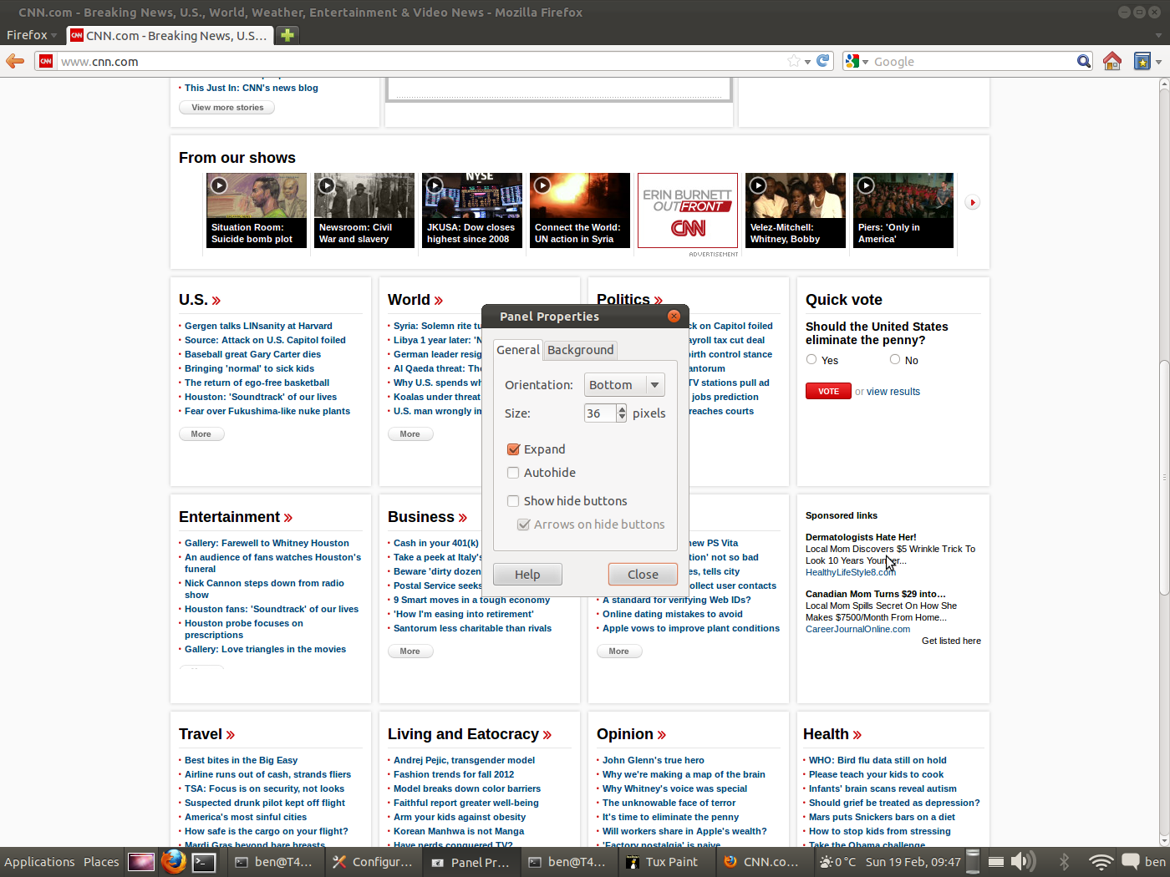The height and width of the screenshot is (877, 1170).
Task: Open the bookmarks icon dropdown arrow
Action: pos(1159,62)
